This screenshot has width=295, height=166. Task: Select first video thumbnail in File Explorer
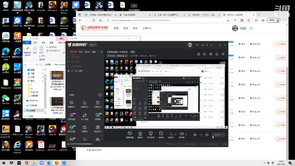click(x=57, y=75)
